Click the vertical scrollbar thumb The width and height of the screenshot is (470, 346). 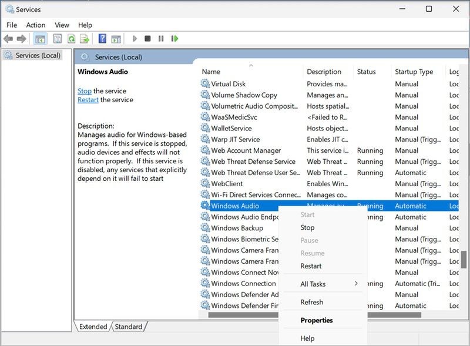click(x=464, y=260)
